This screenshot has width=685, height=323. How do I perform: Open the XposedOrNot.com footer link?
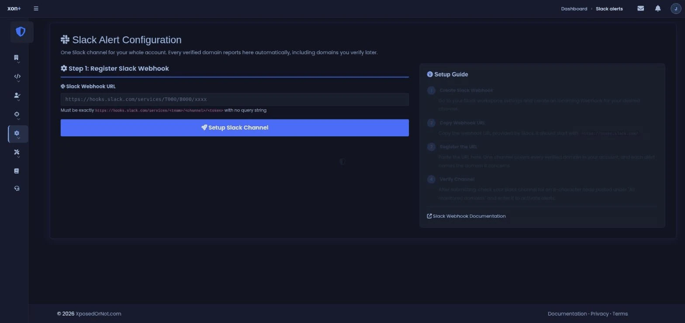click(98, 314)
